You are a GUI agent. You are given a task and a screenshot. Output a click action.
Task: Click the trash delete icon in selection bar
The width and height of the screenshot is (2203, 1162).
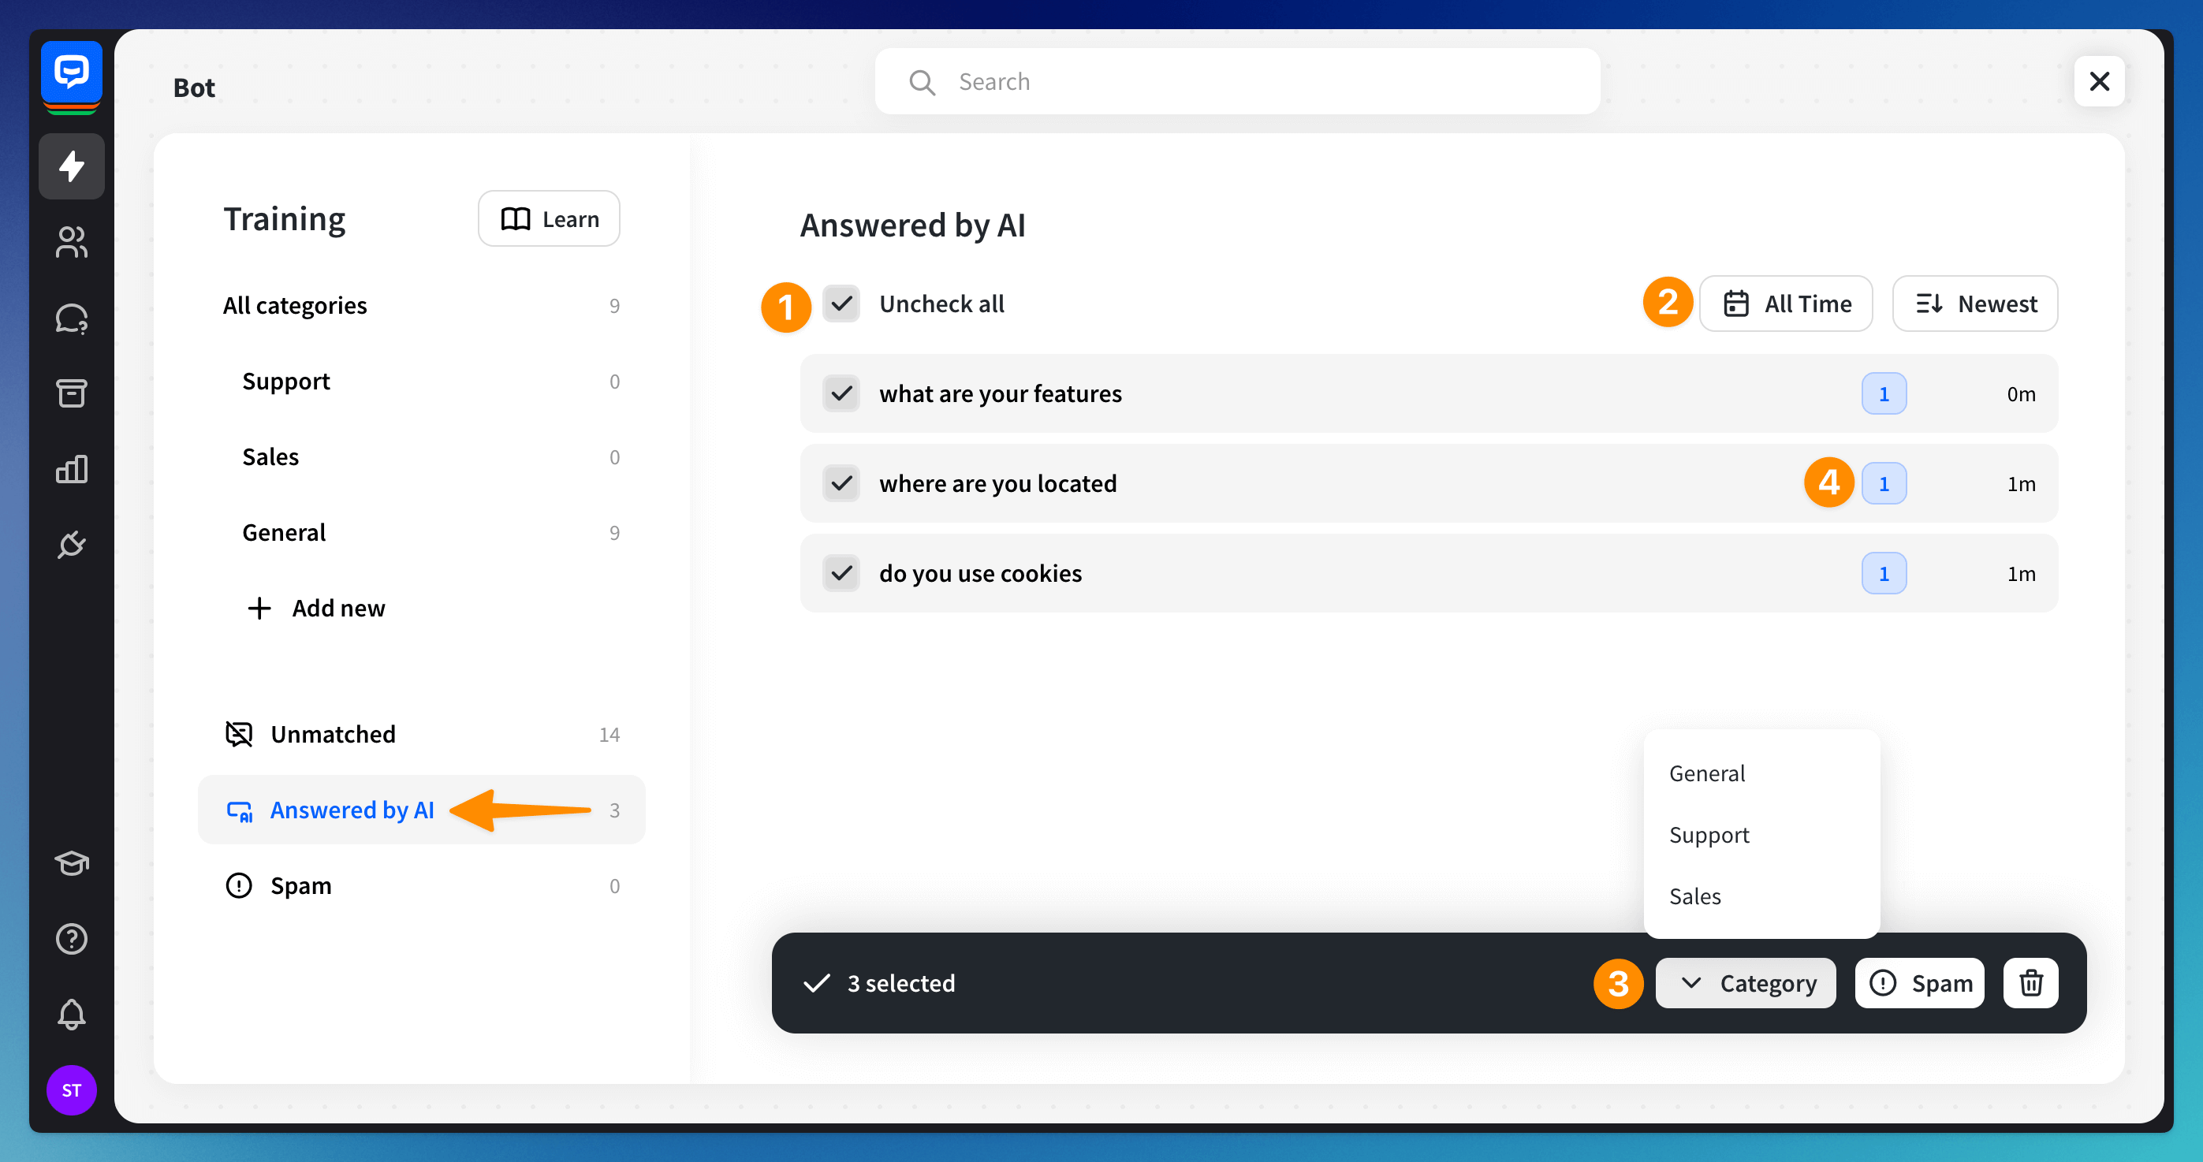click(x=2030, y=983)
